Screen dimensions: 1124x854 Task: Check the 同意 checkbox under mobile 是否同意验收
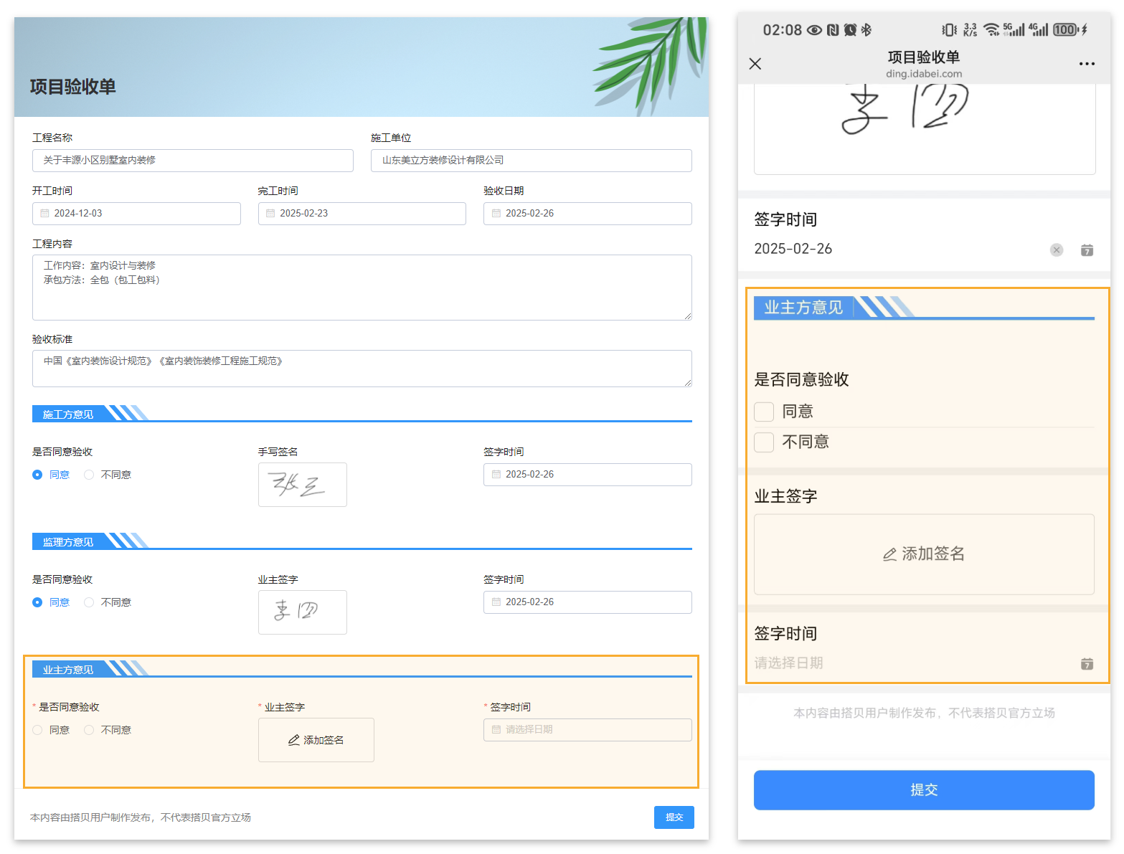763,412
